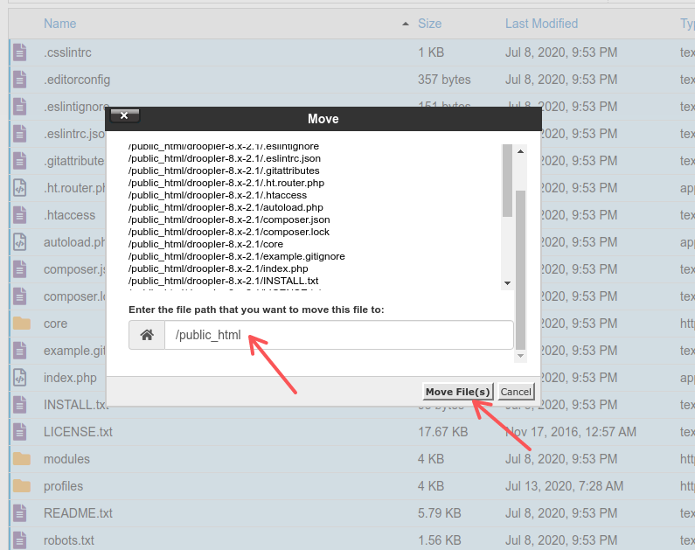
Task: Click the file list scrollbar thumb
Action: click(x=508, y=181)
